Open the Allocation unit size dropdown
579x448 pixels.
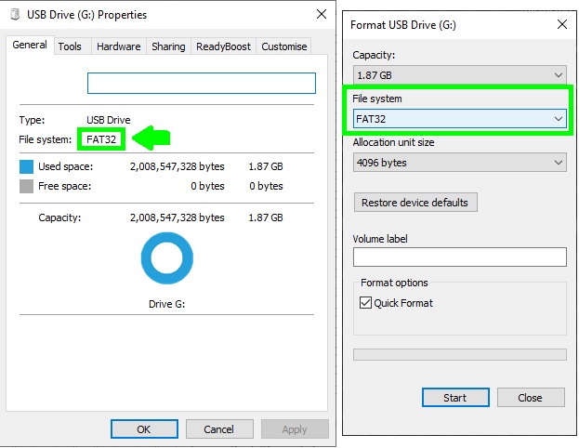tap(460, 163)
